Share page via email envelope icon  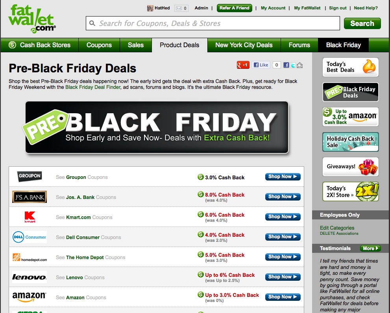pyautogui.click(x=299, y=65)
